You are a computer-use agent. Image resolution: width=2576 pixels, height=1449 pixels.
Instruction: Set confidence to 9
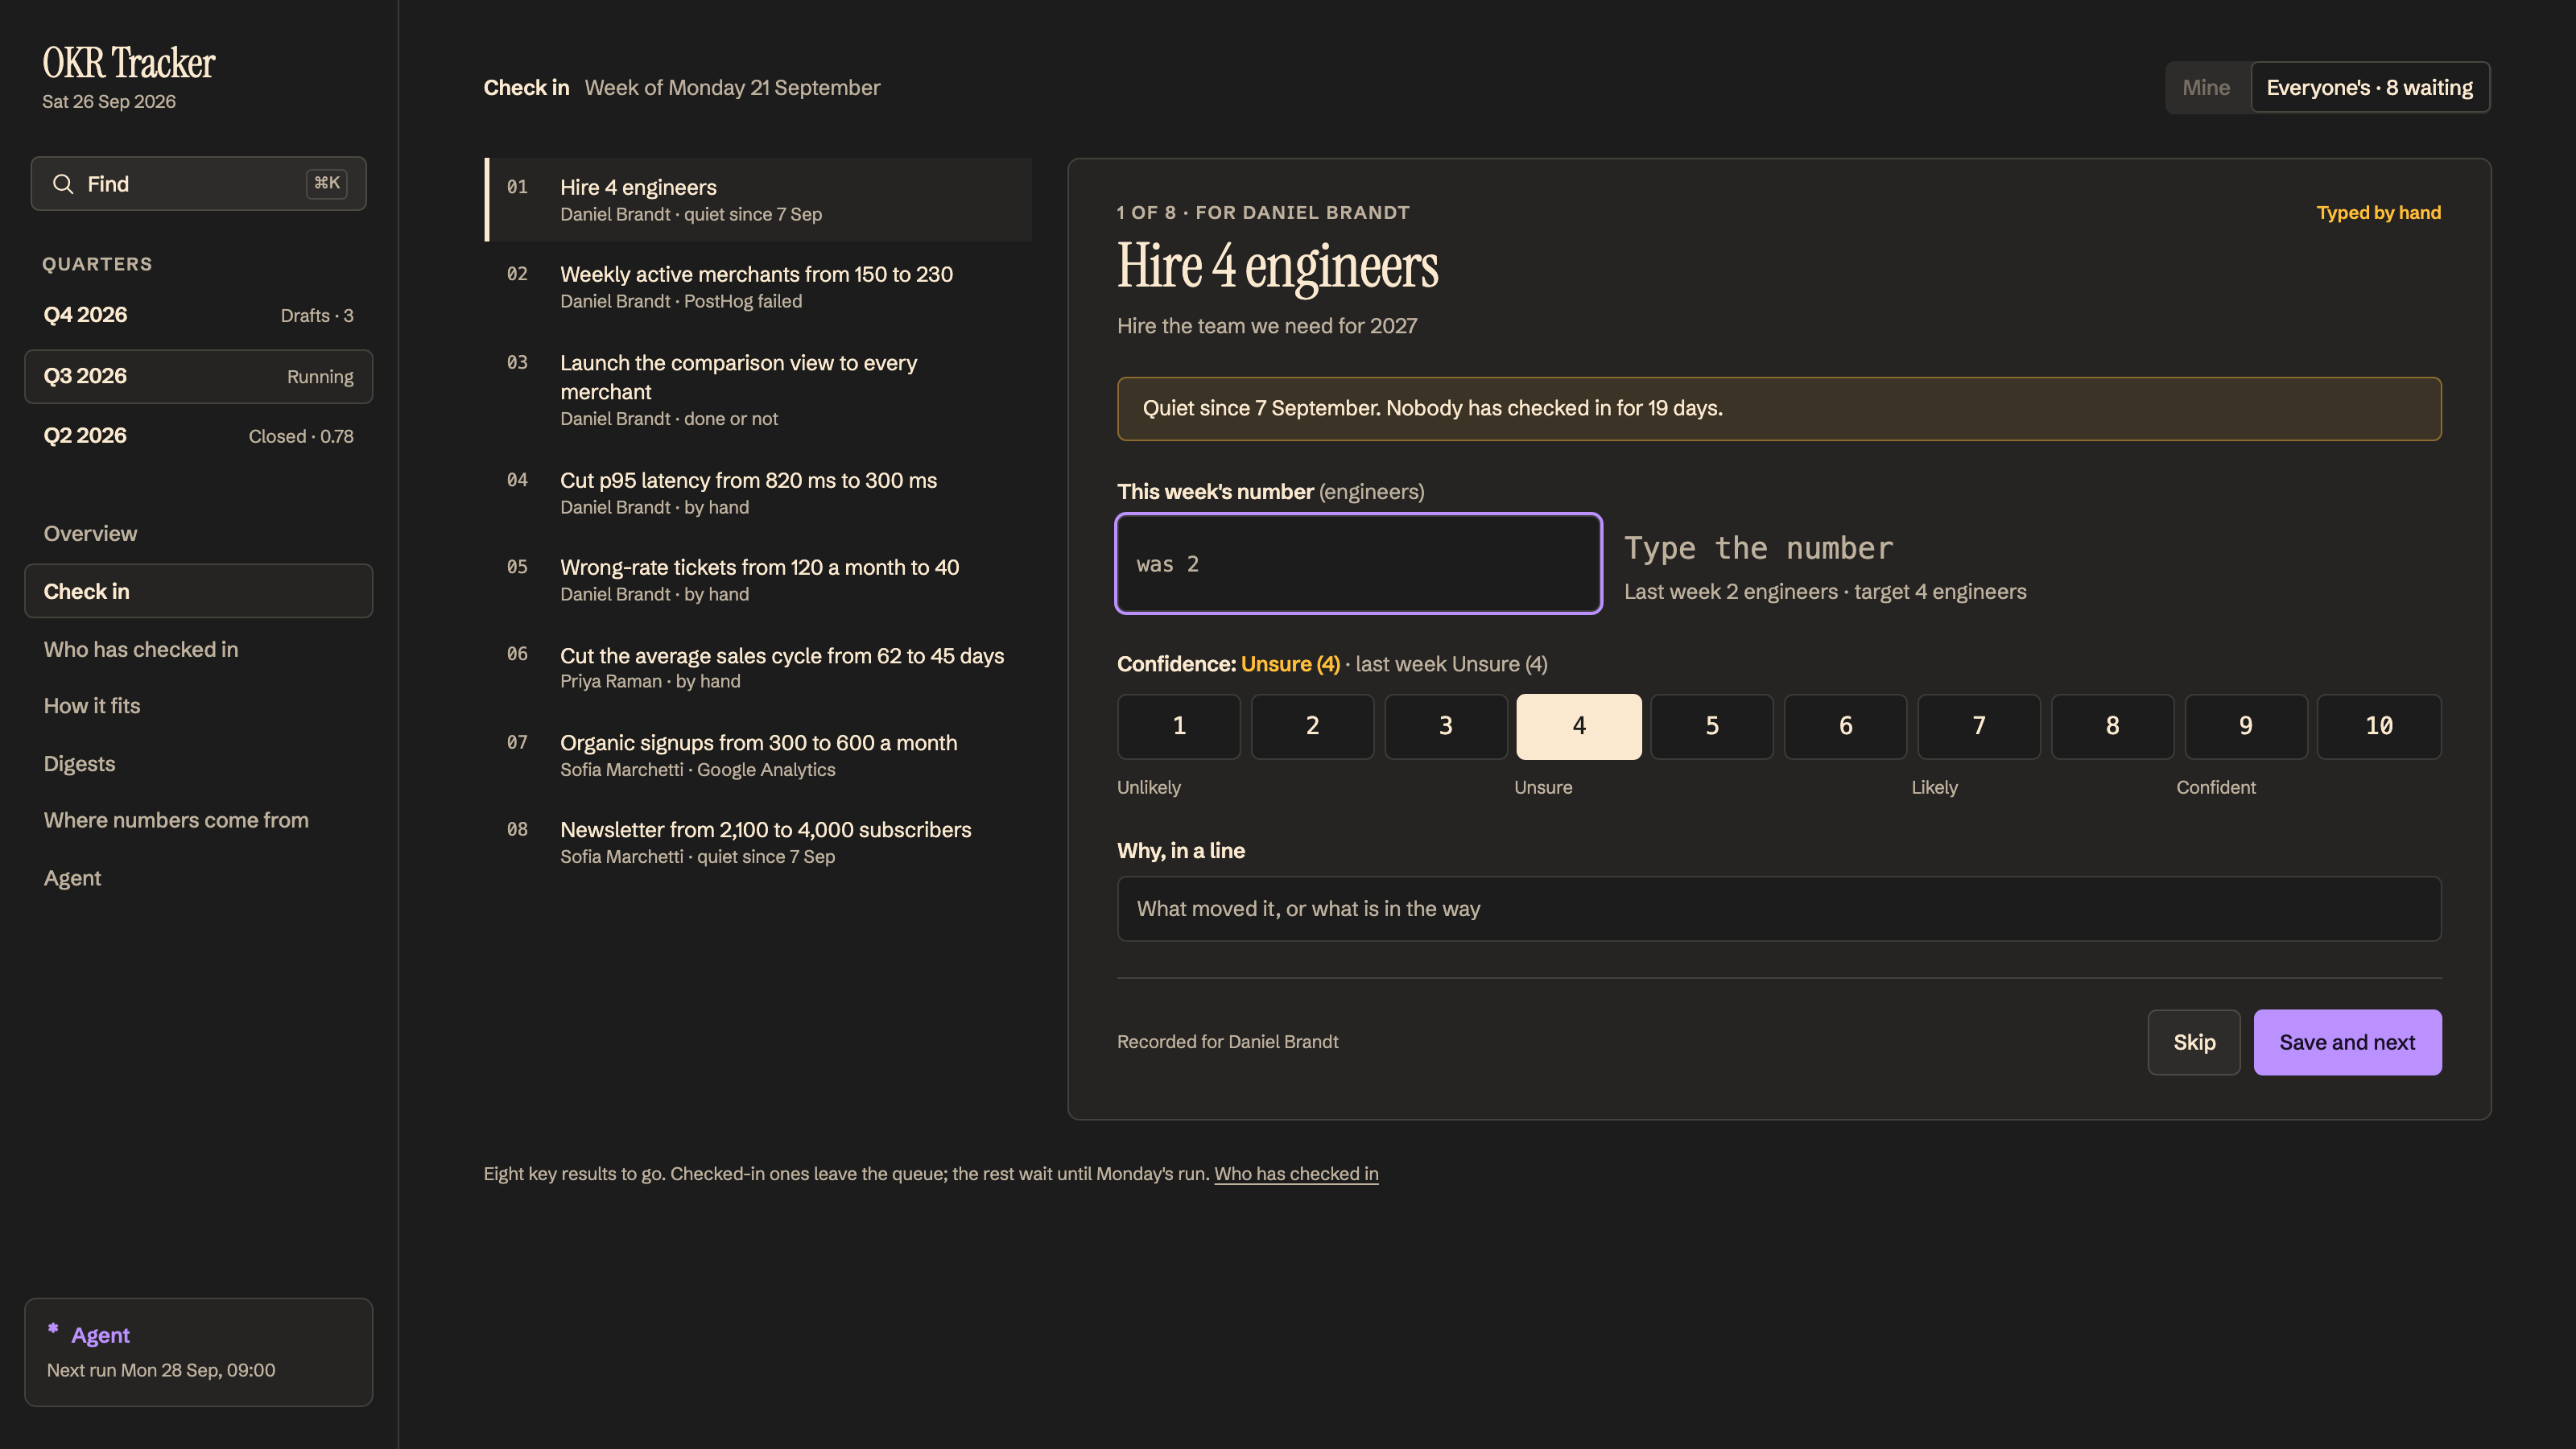click(2246, 727)
